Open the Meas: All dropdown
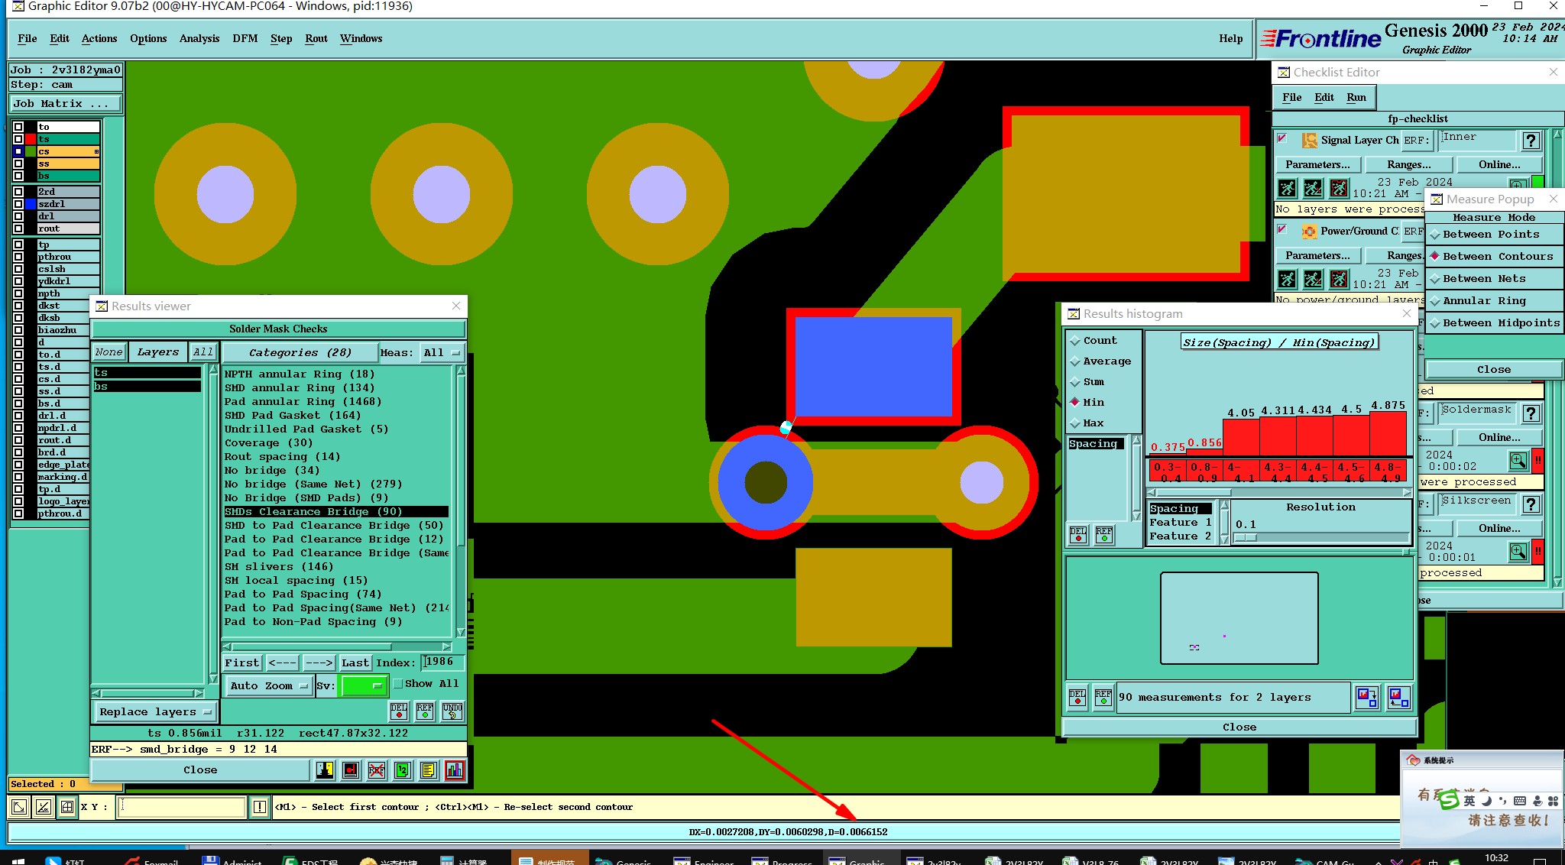 click(x=442, y=353)
